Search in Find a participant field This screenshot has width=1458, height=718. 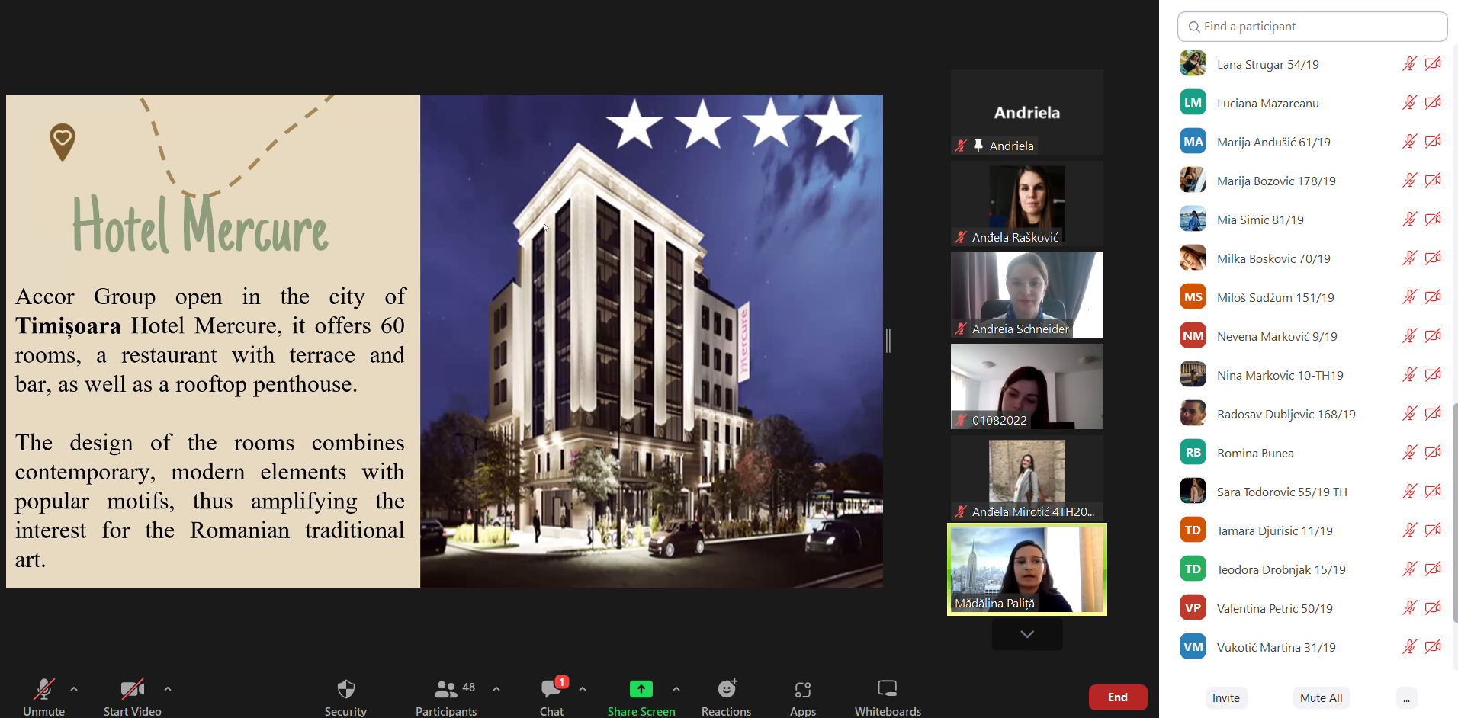point(1312,27)
